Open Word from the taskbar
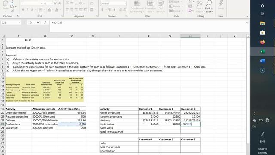275x155 pixels. point(263,61)
